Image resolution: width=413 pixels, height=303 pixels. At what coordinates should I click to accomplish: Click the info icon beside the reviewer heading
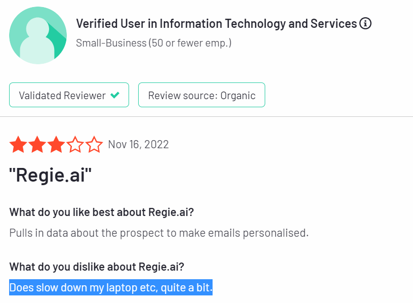(x=365, y=23)
